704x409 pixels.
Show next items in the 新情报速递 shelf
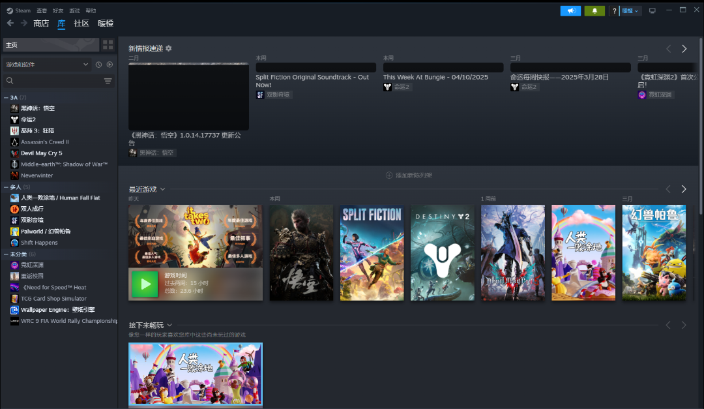684,49
